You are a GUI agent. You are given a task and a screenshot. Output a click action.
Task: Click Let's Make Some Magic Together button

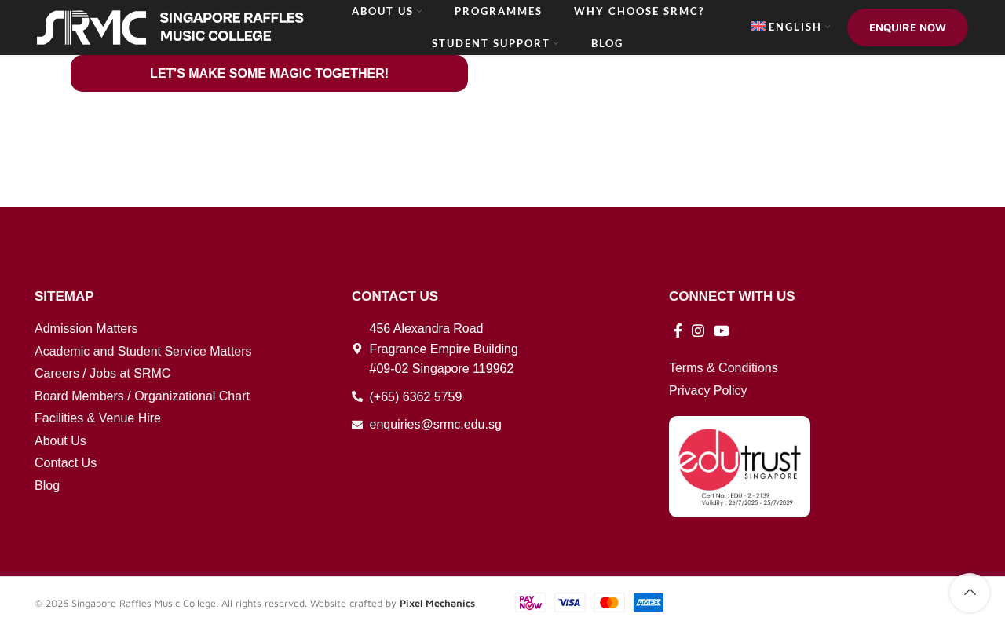point(269,73)
